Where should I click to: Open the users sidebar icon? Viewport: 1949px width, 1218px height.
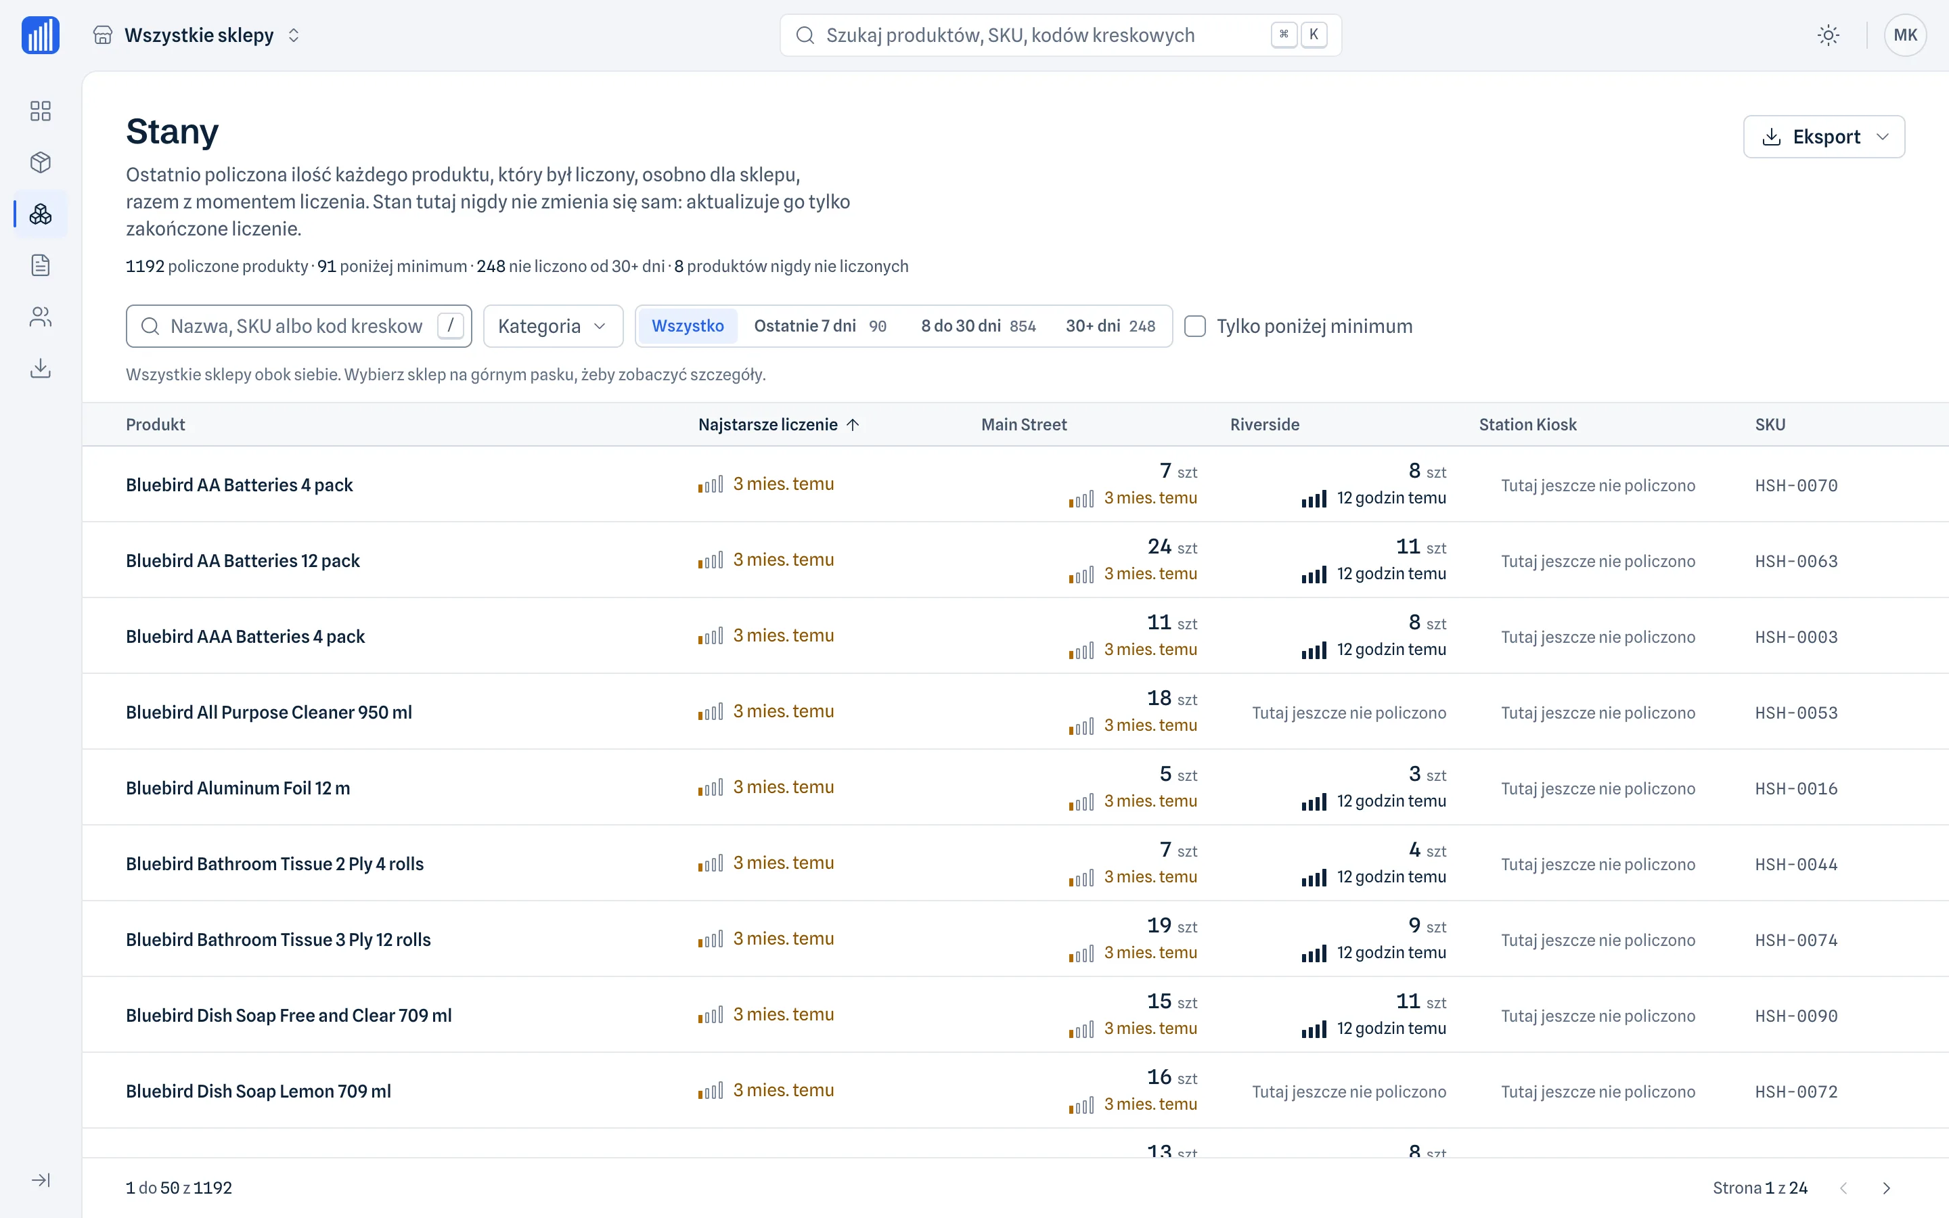41,317
